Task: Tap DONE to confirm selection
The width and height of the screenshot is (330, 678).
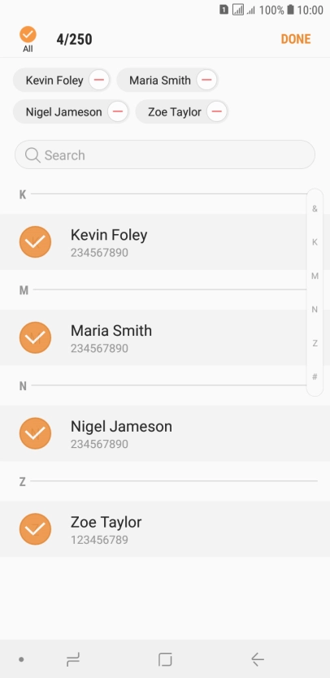Action: 296,39
